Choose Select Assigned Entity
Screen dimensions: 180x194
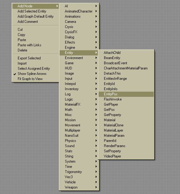(36, 69)
